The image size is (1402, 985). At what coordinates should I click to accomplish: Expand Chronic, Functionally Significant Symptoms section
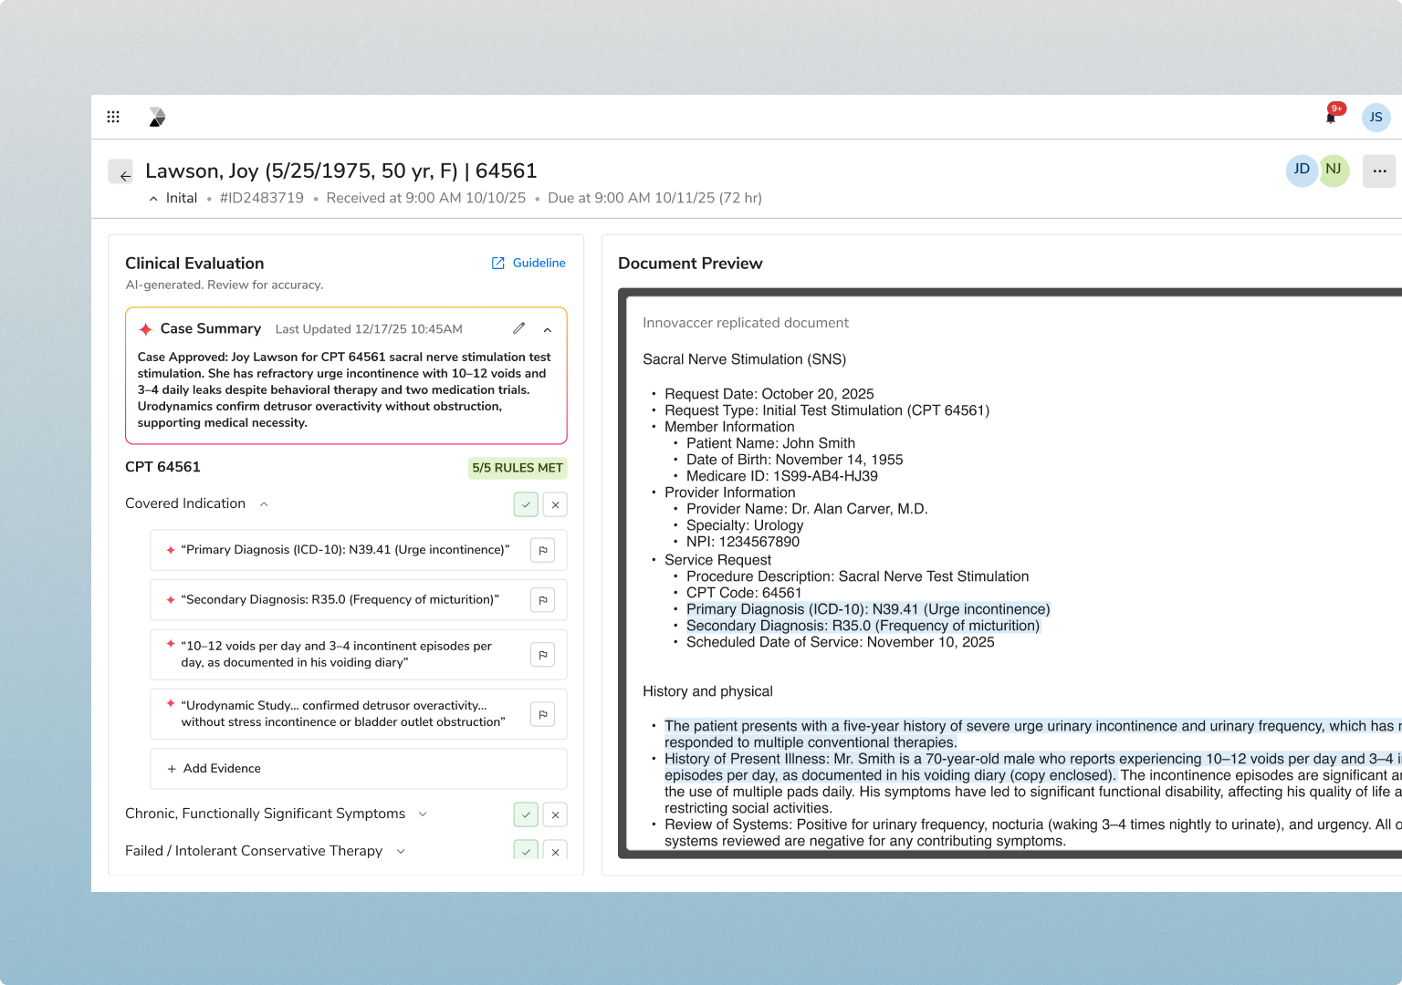click(423, 814)
